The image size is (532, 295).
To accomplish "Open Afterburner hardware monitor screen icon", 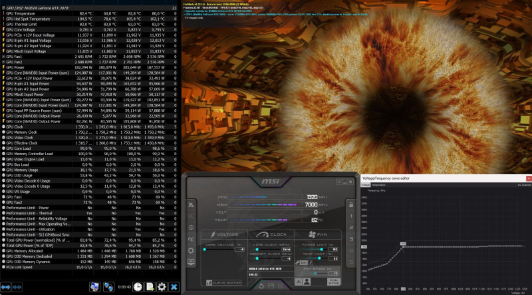I will coord(191,262).
